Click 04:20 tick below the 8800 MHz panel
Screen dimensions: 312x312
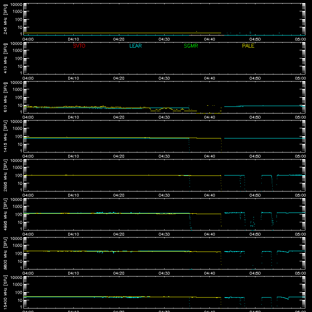tap(119, 273)
